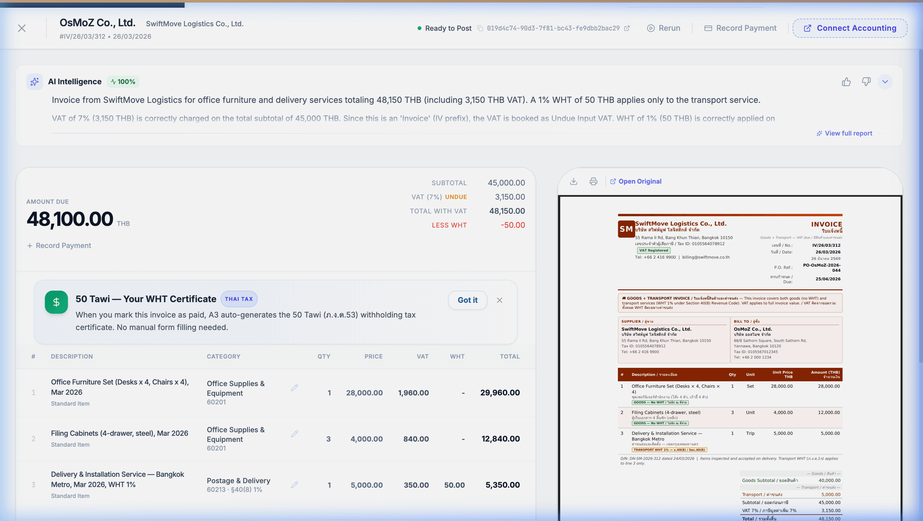Dismiss the 50 Tawi certificate notice

coord(500,300)
